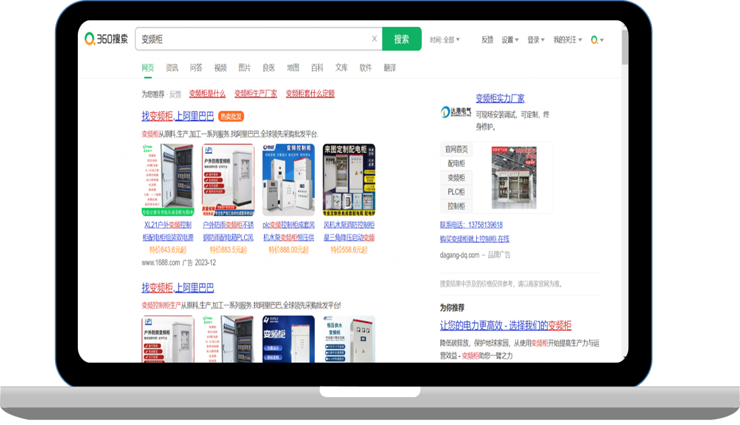
Task: Clear the search box with the X icon
Action: (x=374, y=38)
